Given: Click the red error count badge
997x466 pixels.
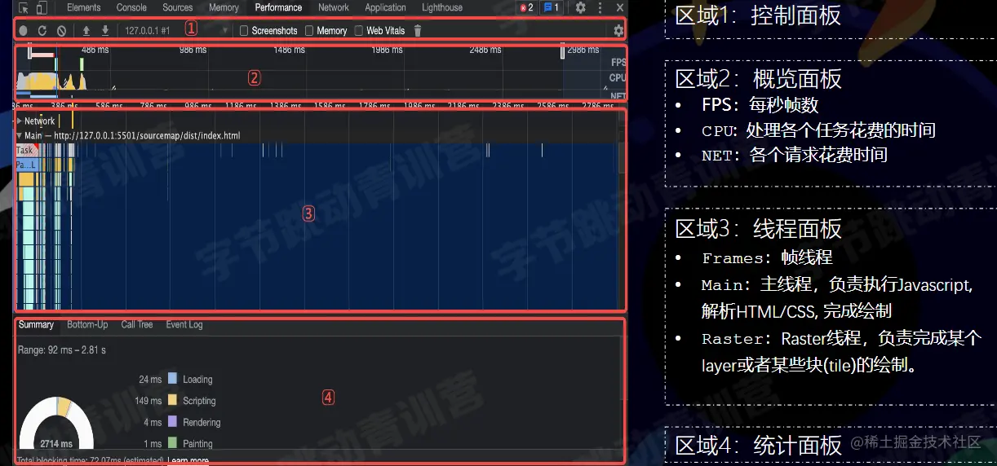Looking at the screenshot, I should (526, 7).
